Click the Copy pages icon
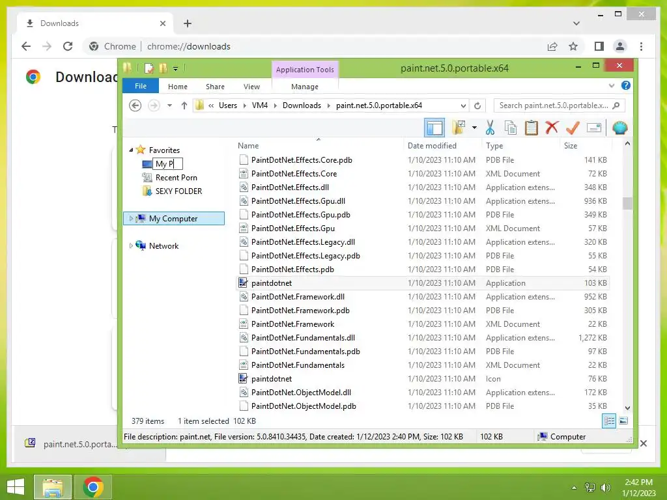This screenshot has height=500, width=667. [511, 128]
